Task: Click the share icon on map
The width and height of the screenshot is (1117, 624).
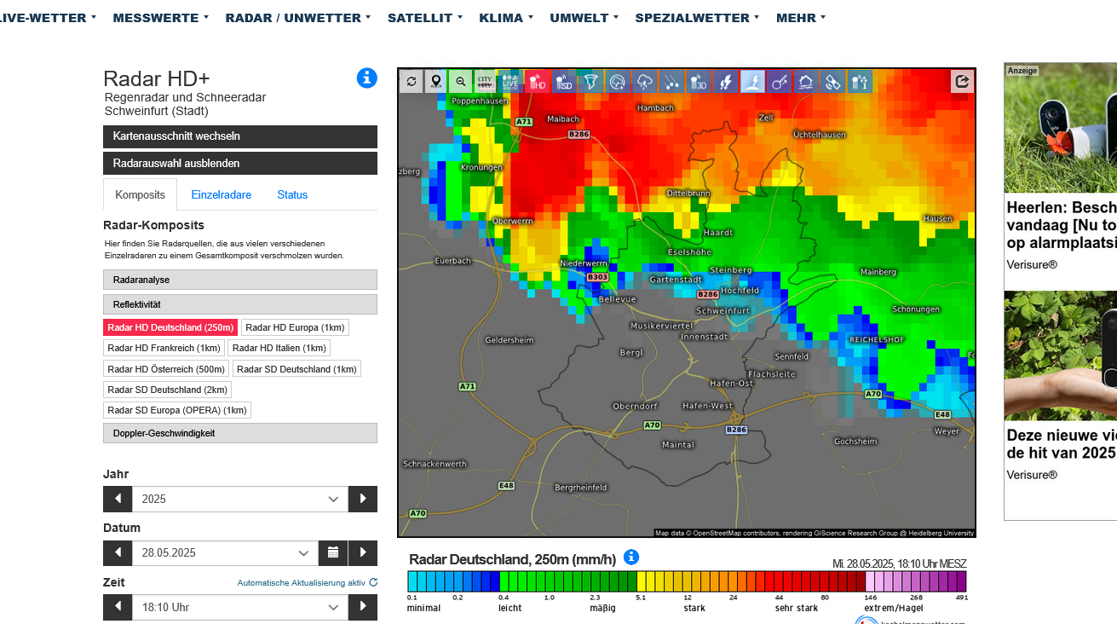Action: [963, 82]
